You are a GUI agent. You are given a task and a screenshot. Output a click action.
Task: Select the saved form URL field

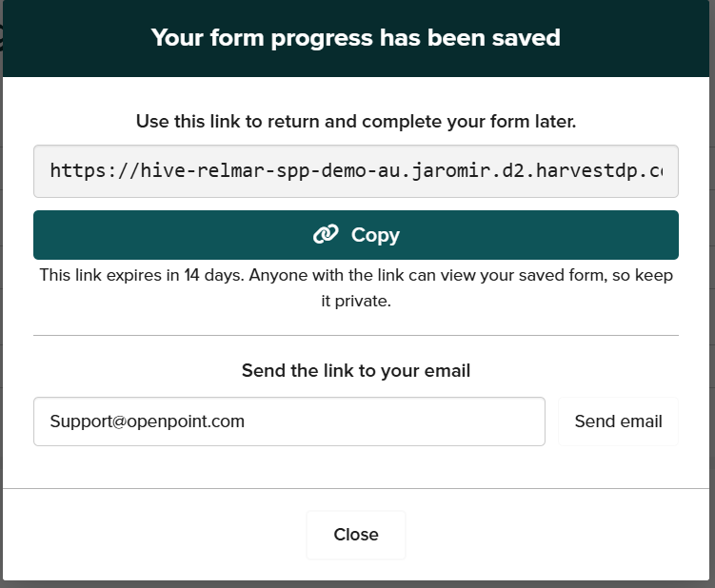355,171
